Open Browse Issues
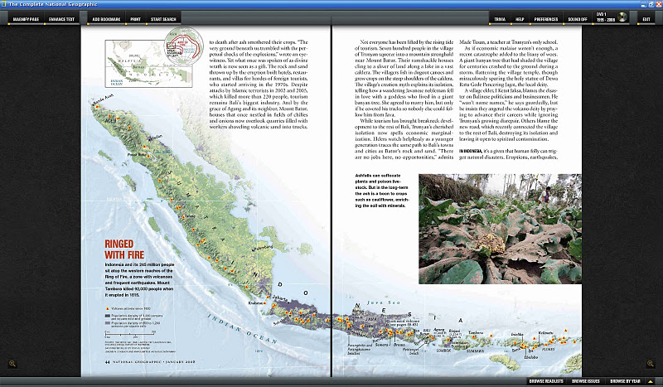 point(588,381)
